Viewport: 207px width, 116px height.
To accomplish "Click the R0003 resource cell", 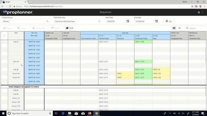I will click(x=125, y=77).
